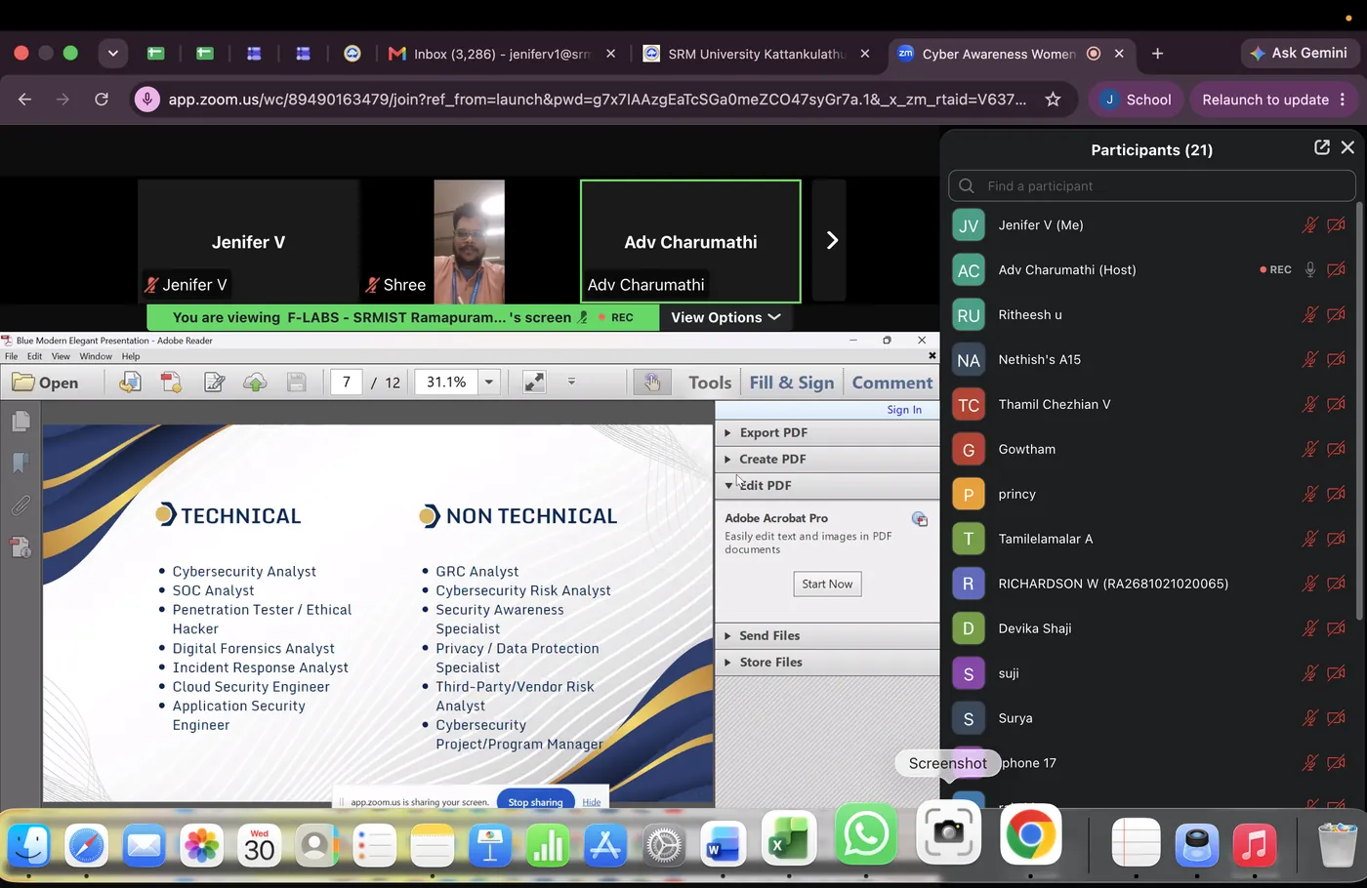Screen dimensions: 1367x888
Task: Click the Find a participant search field
Action: pos(1152,185)
